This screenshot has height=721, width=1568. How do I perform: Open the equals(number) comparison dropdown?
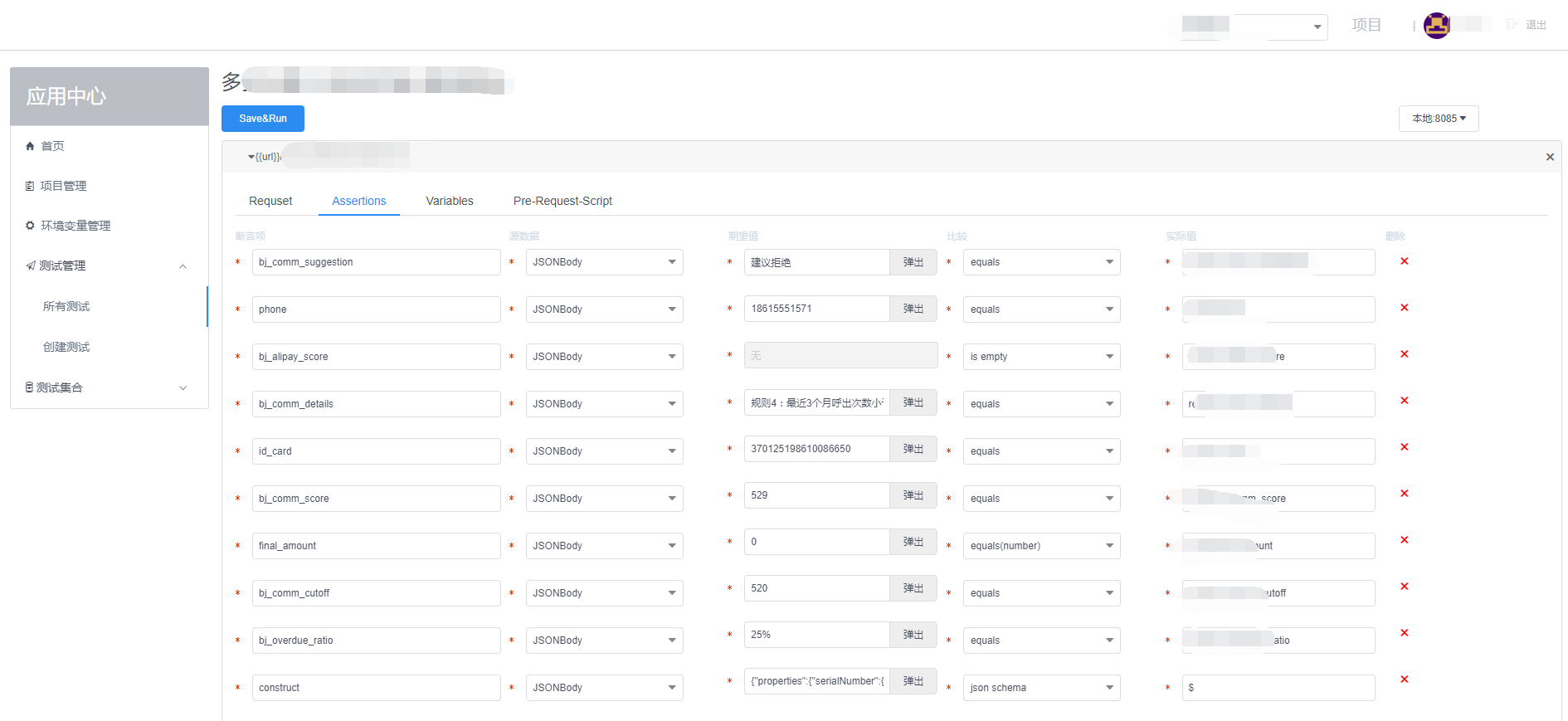1042,546
